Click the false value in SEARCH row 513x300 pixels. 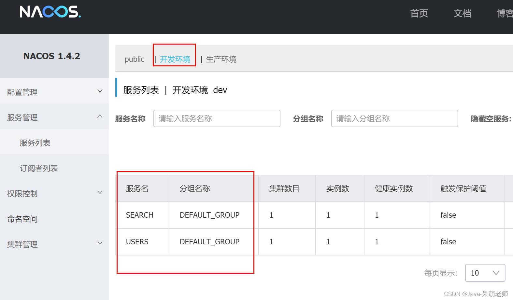click(x=448, y=215)
